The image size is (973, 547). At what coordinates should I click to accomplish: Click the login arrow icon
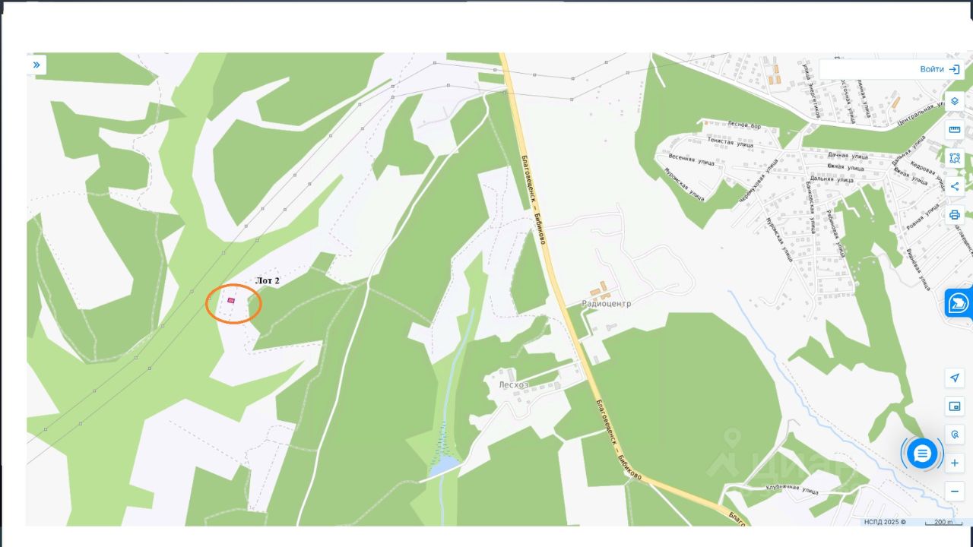pos(955,69)
